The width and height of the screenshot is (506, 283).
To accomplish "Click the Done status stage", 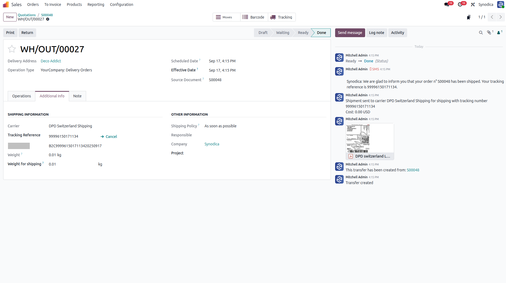I will pos(321,33).
